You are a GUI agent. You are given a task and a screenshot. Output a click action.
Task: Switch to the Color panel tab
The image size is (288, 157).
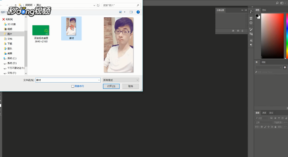(x=258, y=10)
